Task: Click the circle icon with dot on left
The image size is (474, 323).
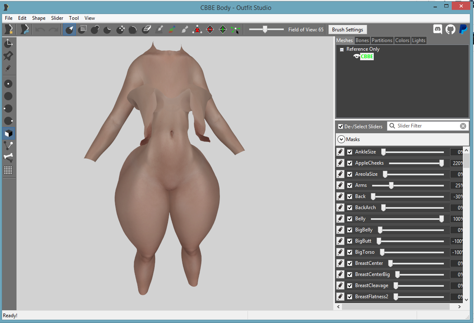Action: point(8,108)
